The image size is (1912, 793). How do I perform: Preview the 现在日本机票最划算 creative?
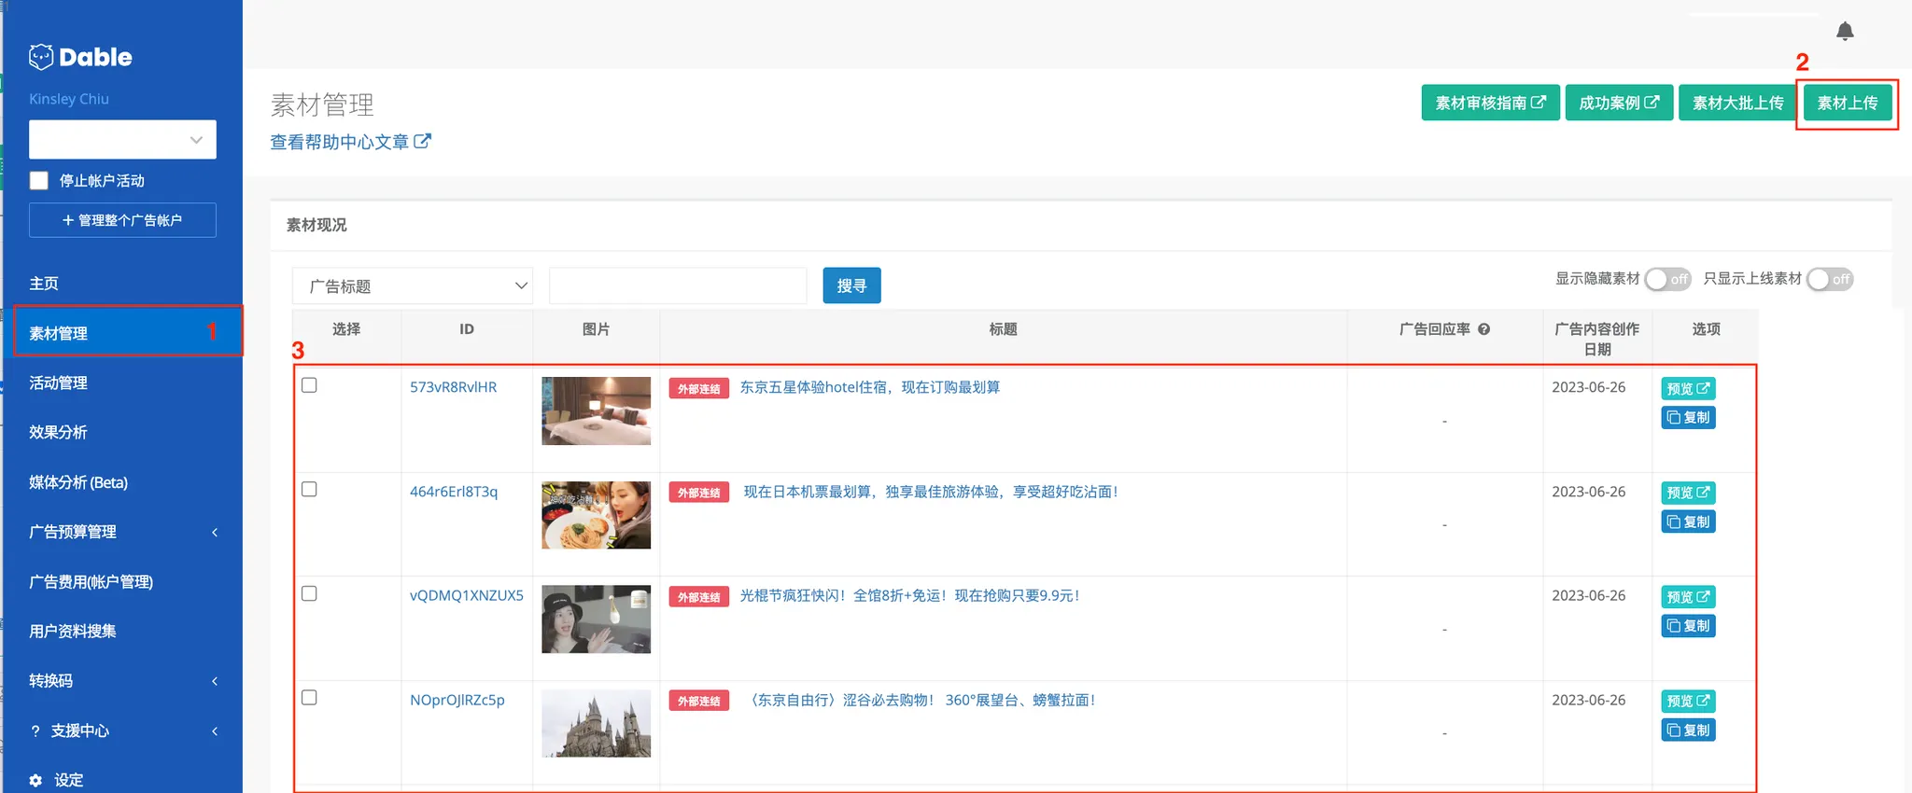click(1688, 493)
